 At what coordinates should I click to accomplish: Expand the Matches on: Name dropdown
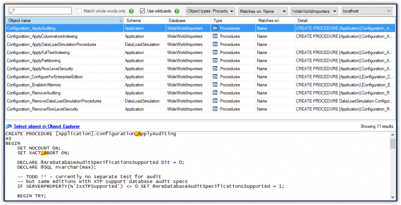click(x=262, y=11)
